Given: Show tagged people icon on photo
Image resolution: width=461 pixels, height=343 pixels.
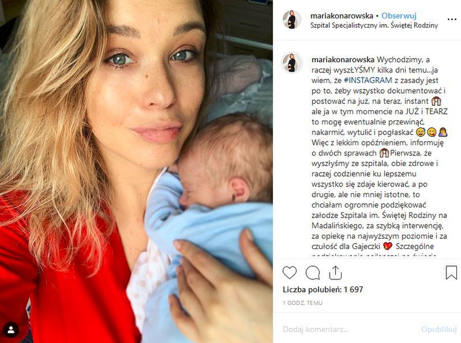Looking at the screenshot, I should (x=11, y=330).
